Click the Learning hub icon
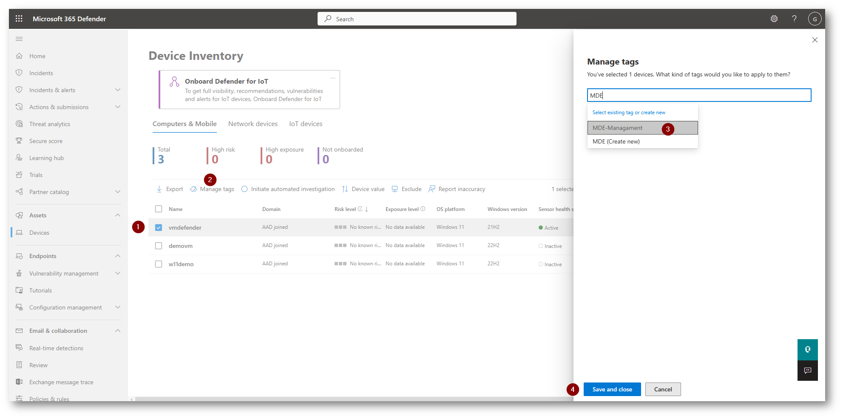Screen dimensions: 843x419 click(19, 158)
